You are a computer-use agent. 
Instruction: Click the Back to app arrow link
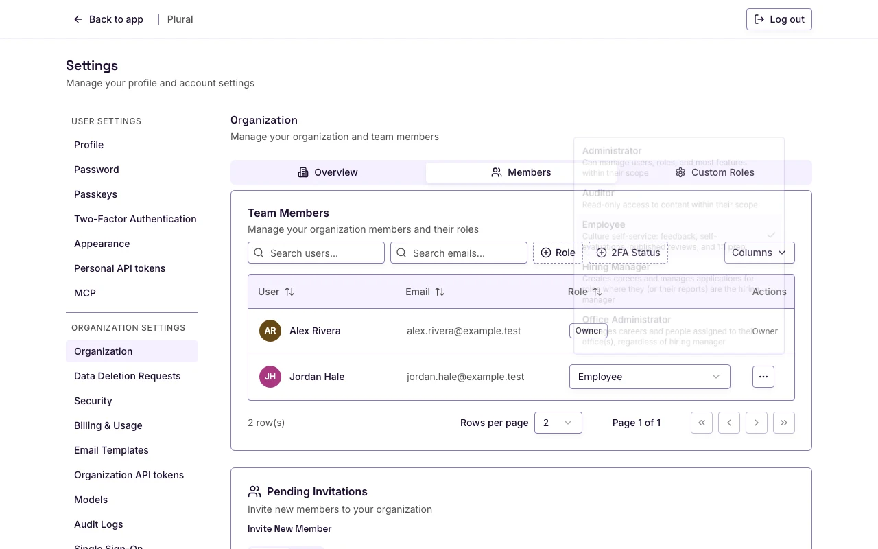108,19
